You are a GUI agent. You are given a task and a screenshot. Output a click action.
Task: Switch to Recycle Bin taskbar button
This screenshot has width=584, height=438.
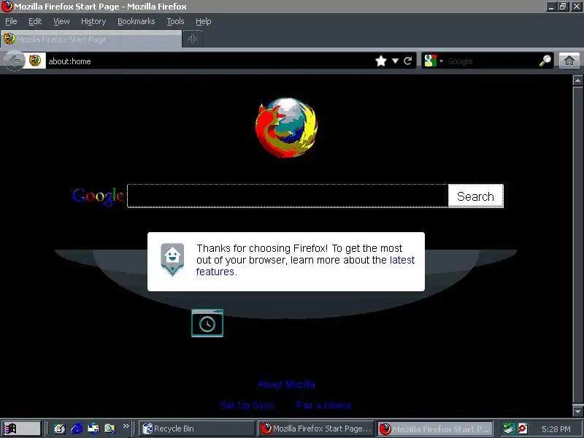(196, 429)
